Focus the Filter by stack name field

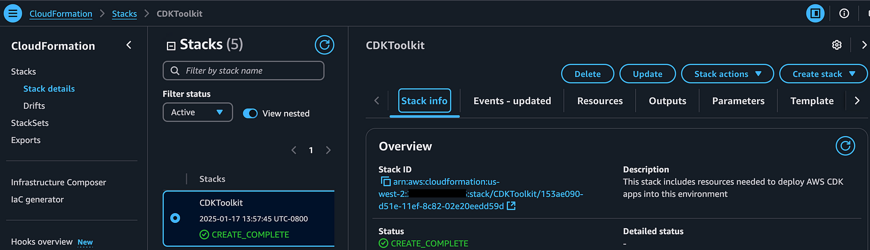(250, 70)
